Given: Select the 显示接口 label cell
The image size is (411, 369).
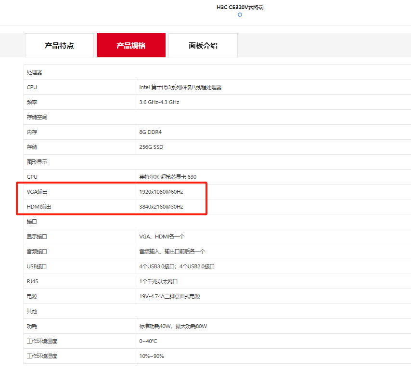Looking at the screenshot, I should pyautogui.click(x=80, y=237).
